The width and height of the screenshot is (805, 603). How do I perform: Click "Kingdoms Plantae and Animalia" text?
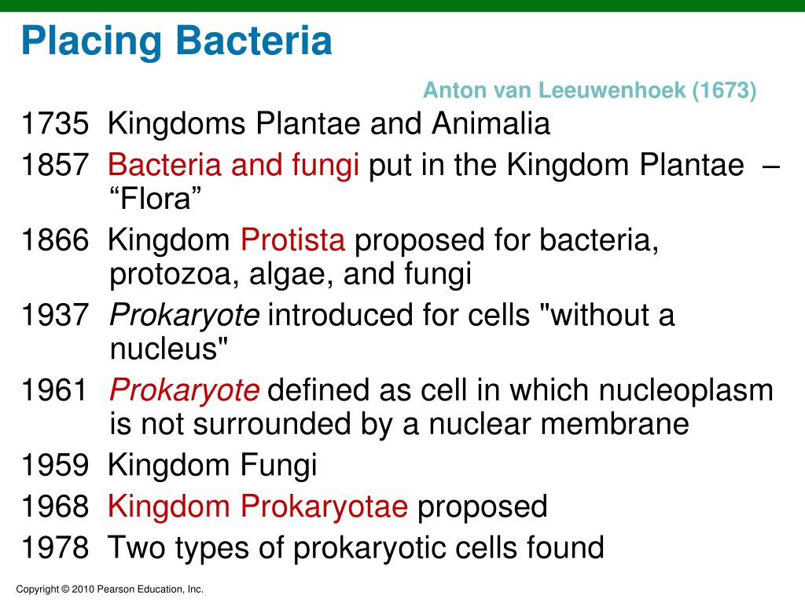click(329, 124)
